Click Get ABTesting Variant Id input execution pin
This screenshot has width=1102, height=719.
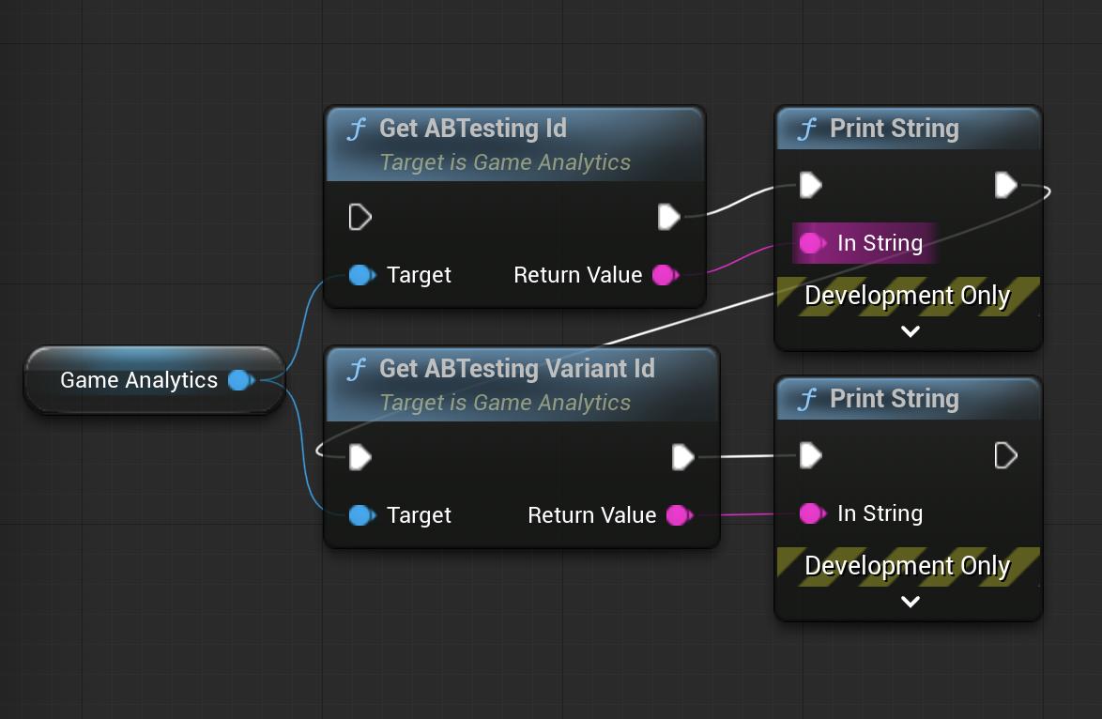pyautogui.click(x=360, y=457)
